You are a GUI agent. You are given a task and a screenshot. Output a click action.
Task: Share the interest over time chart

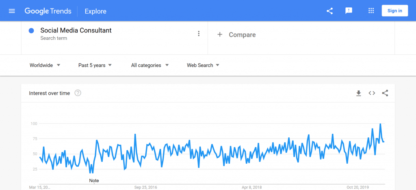pos(385,93)
